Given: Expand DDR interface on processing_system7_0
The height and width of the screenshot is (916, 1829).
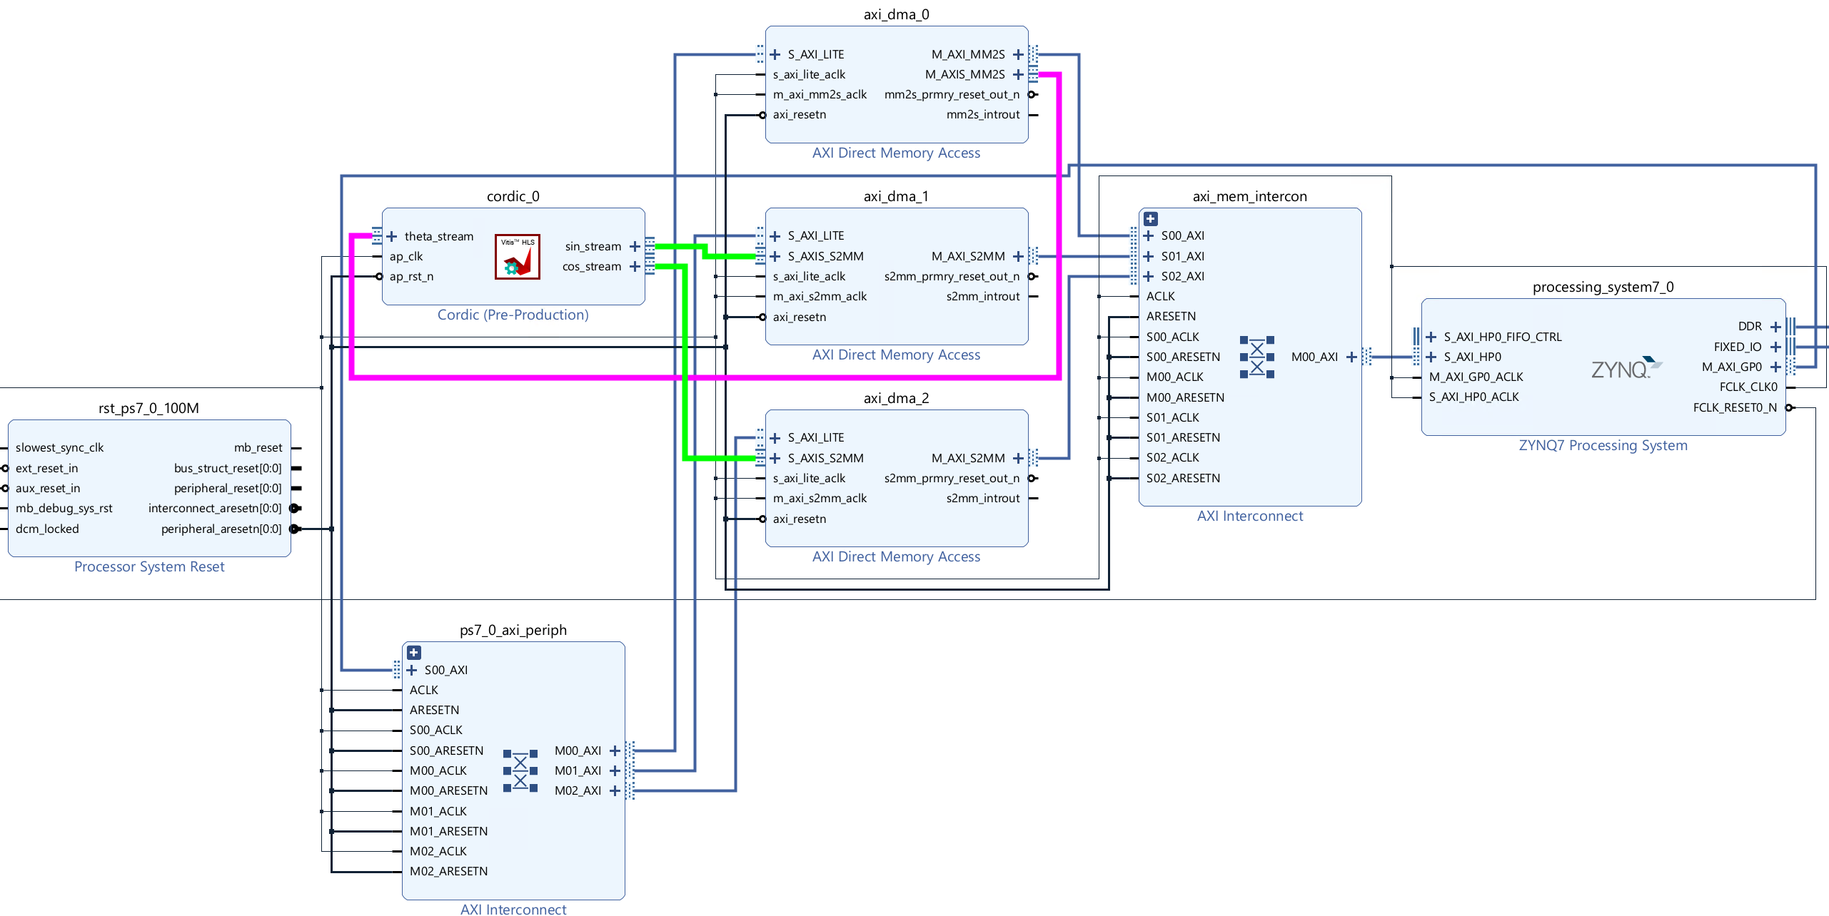Looking at the screenshot, I should tap(1776, 326).
